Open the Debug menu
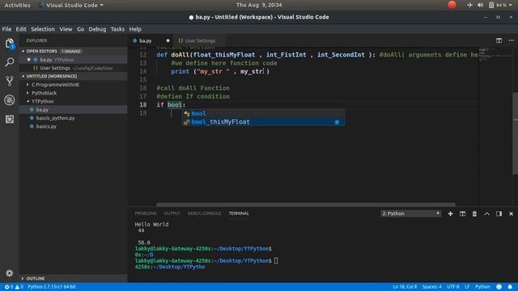The width and height of the screenshot is (518, 291). coord(97,29)
